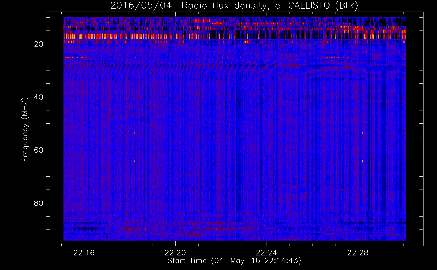Click the 22:24 time tick label
Image resolution: width=437 pixels, height=270 pixels.
click(x=267, y=253)
